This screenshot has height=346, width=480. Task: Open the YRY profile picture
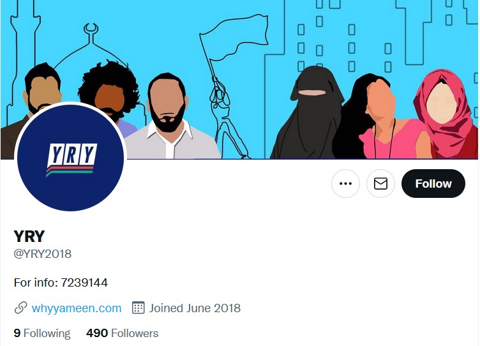click(x=70, y=158)
